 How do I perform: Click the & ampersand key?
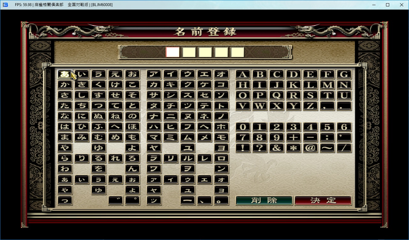coord(277,148)
